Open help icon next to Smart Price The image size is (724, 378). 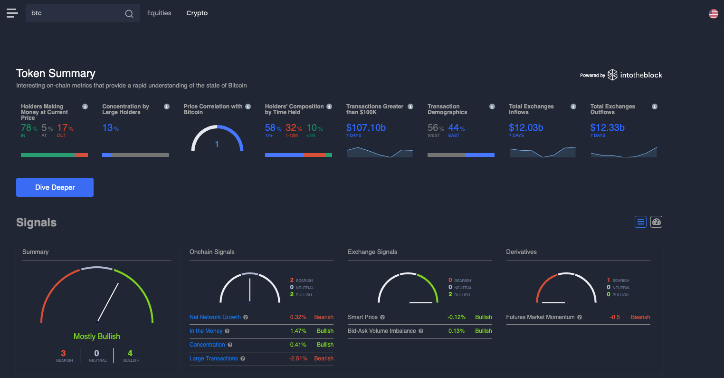tap(382, 317)
